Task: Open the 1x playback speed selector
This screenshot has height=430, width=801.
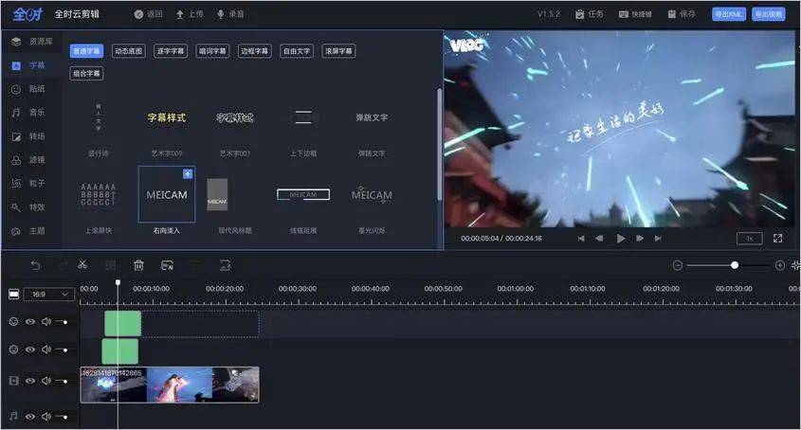Action: pos(750,238)
